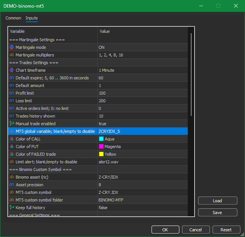
Task: Toggle Keep full history false value
Action: pos(142,208)
